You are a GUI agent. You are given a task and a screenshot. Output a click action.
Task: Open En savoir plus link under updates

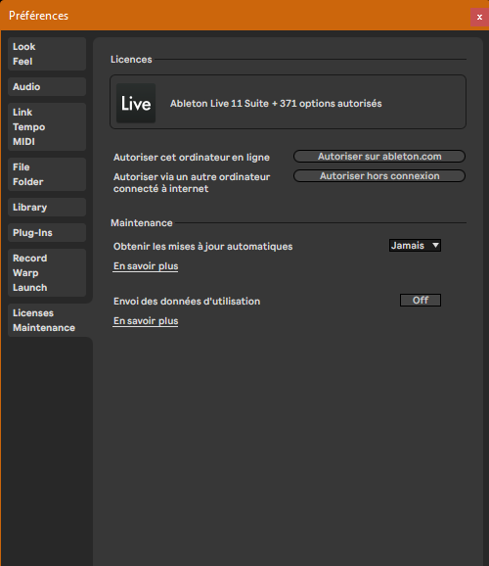coord(146,266)
